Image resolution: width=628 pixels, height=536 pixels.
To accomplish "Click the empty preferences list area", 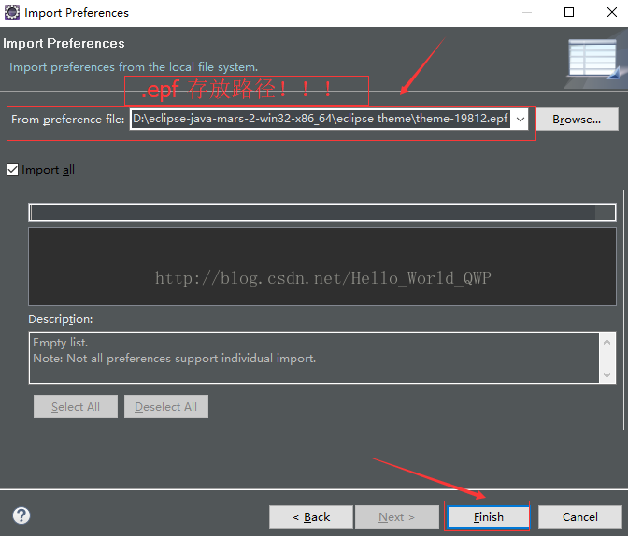I will 322,266.
